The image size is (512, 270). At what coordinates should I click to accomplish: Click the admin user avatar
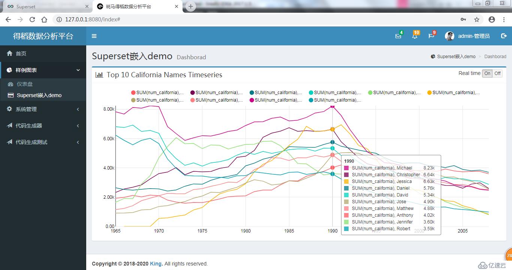click(x=449, y=36)
